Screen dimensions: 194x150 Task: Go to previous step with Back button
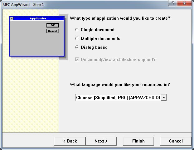click(70, 141)
